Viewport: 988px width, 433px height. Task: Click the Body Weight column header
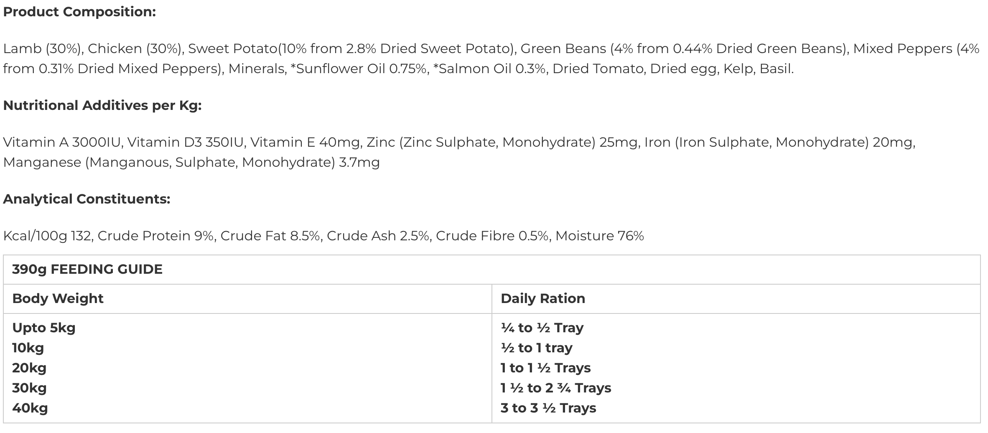coord(58,298)
